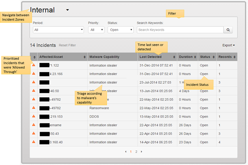
Task: Click the Reset Filter link
Action: click(x=67, y=46)
